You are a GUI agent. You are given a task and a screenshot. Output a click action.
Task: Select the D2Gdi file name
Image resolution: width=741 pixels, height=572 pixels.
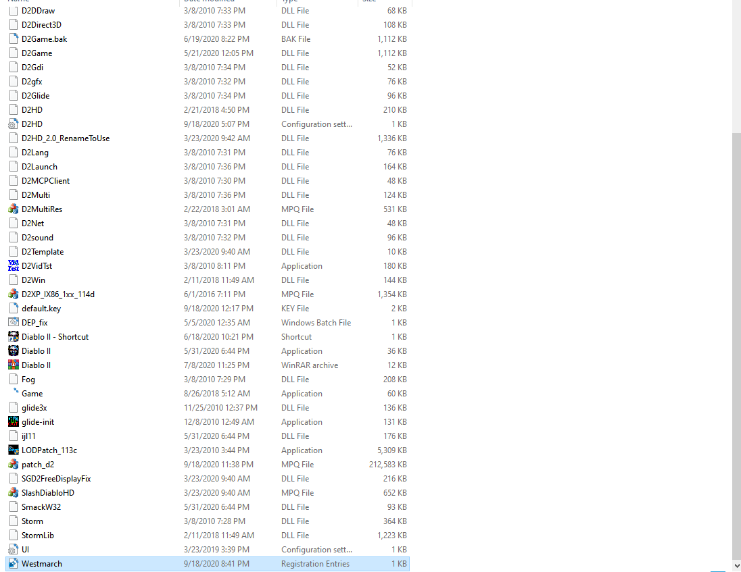coord(32,67)
